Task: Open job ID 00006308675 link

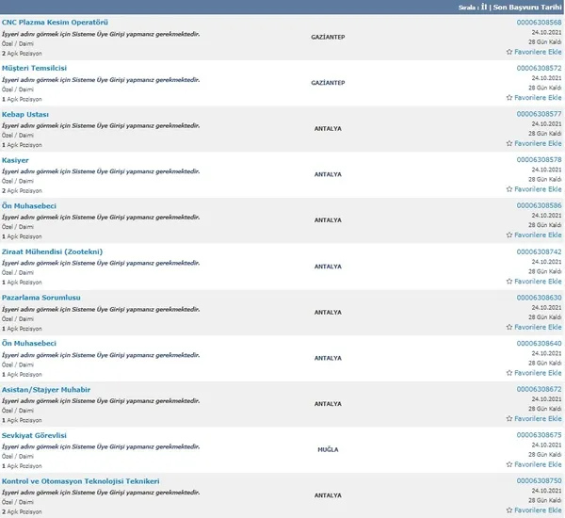Action: pyautogui.click(x=539, y=435)
